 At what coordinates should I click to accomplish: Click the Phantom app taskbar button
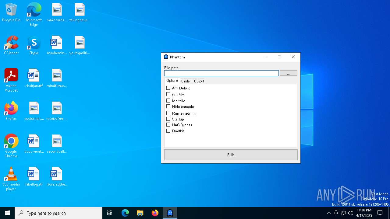(x=170, y=213)
